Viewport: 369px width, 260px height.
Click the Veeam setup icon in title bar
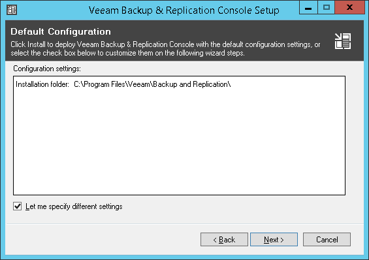pyautogui.click(x=12, y=10)
